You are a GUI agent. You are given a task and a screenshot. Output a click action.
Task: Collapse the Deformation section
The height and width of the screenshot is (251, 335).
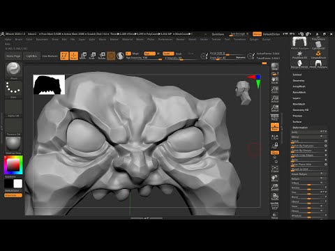coord(300,128)
